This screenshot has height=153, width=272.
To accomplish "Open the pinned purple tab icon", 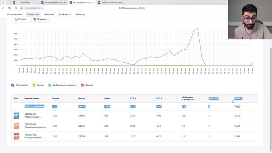I will pos(14,3).
